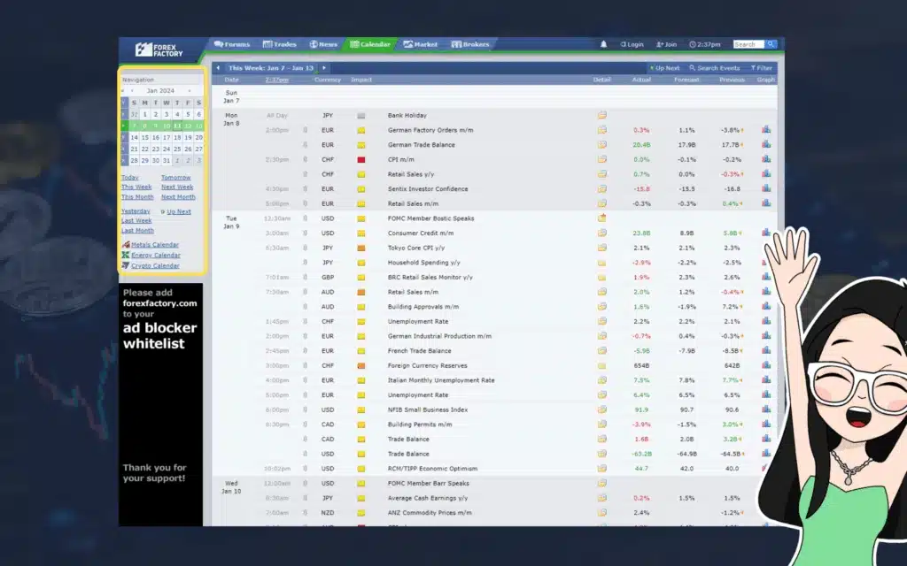The width and height of the screenshot is (907, 566).
Task: Jump to Next Week in Navigation
Action: click(177, 187)
